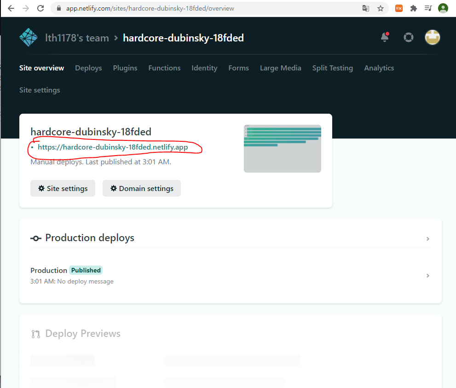Image resolution: width=456 pixels, height=388 pixels.
Task: Click '3:01 AM: No deploy message' text
Action: tap(72, 282)
